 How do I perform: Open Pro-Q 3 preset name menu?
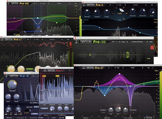[133, 68]
